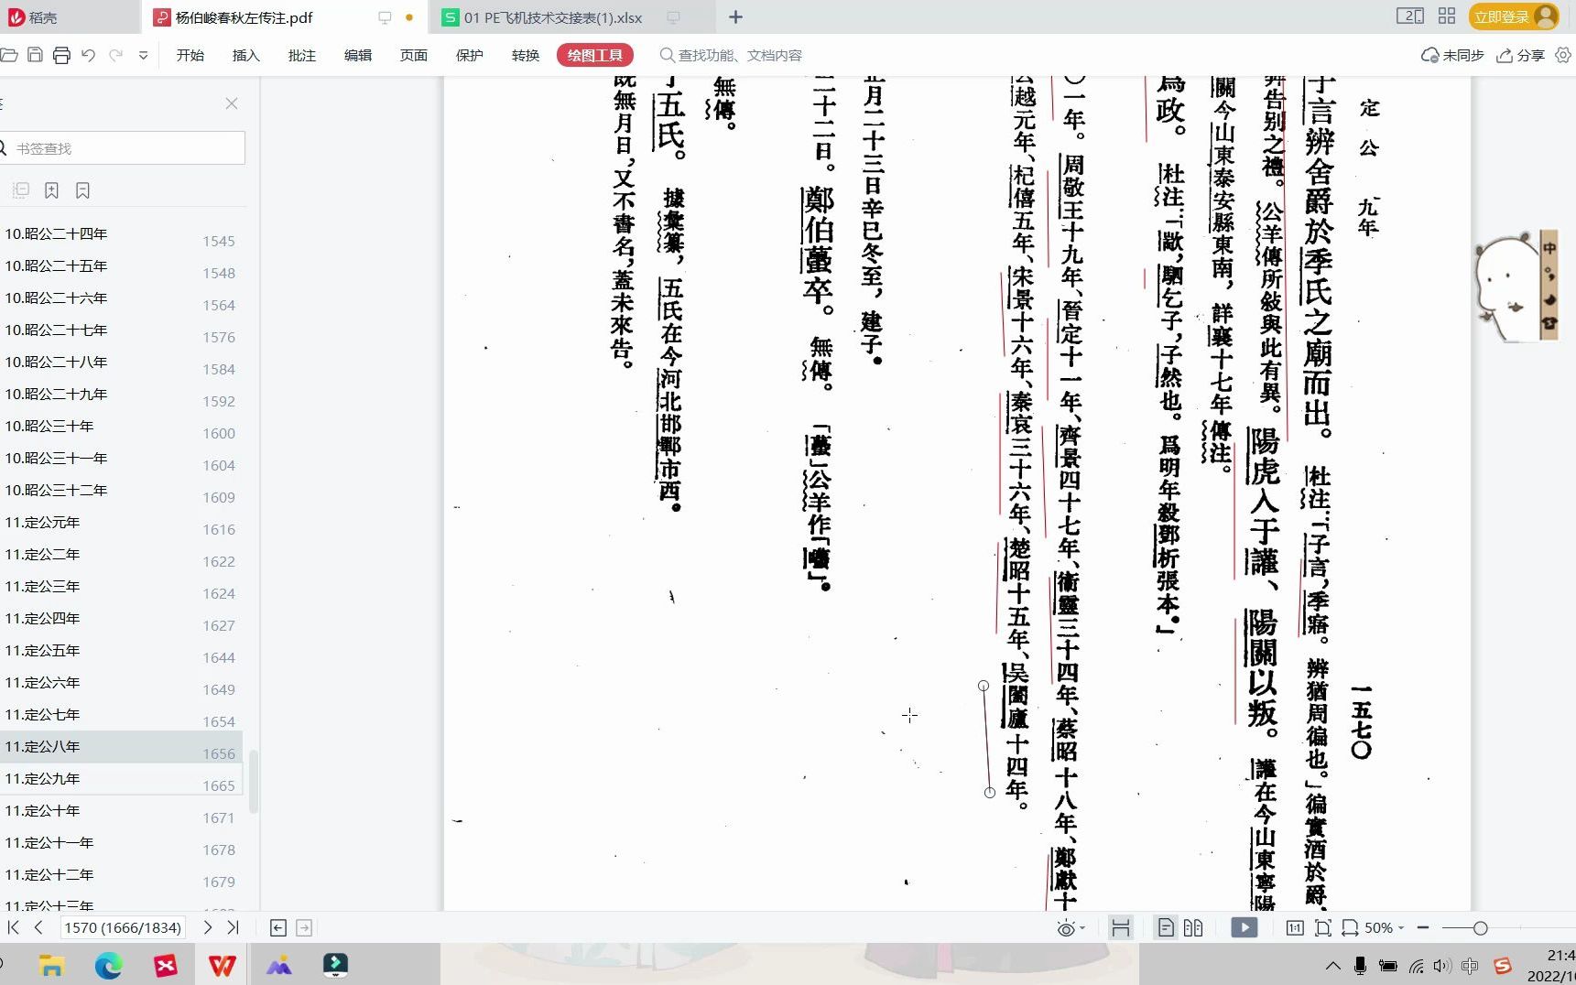
Task: Add a new tab with plus button
Action: pyautogui.click(x=735, y=16)
